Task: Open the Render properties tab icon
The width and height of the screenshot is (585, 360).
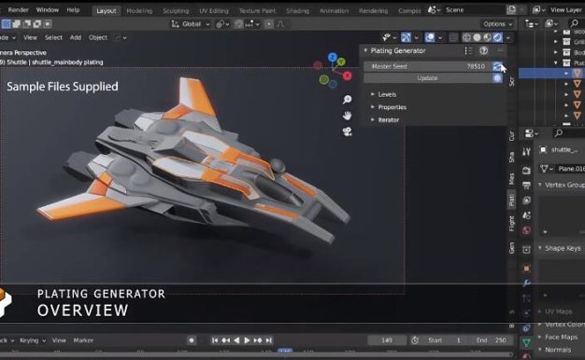Action: pyautogui.click(x=526, y=171)
